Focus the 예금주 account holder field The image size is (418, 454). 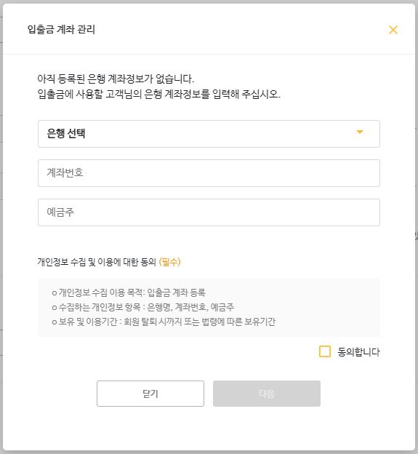pyautogui.click(x=209, y=212)
